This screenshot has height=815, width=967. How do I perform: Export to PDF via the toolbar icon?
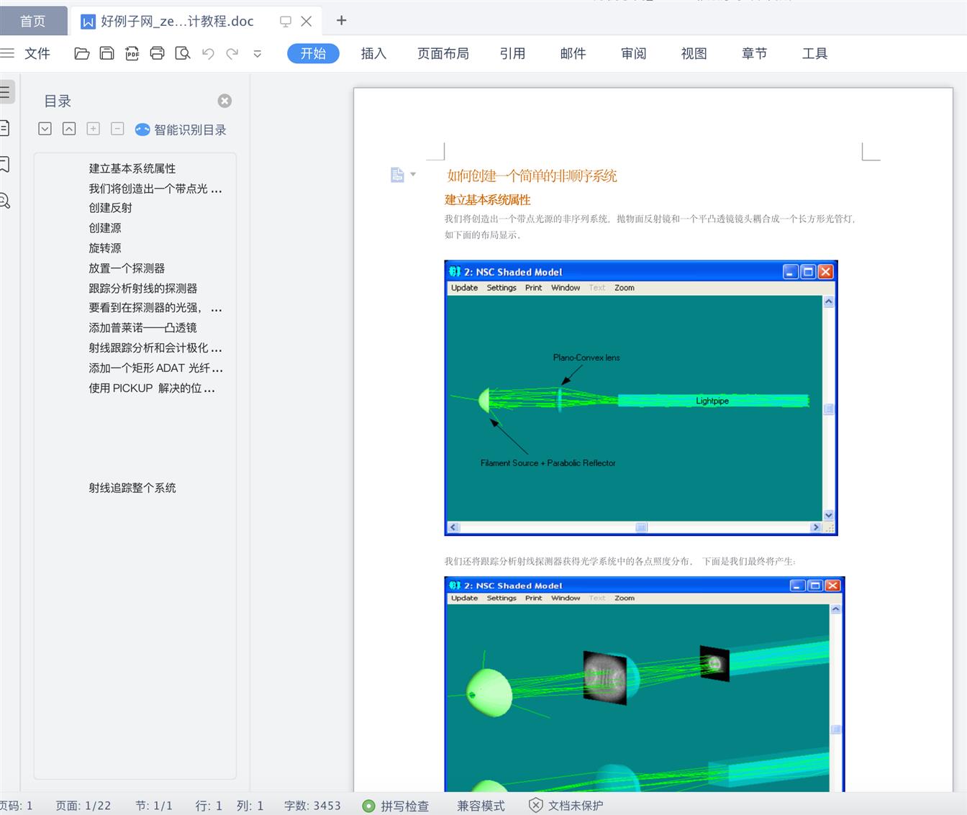click(132, 53)
